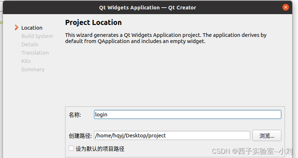
Task: Open the 浏览... browse button
Action: pos(267,135)
